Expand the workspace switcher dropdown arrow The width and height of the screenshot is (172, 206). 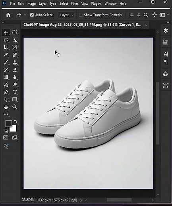[168, 15]
